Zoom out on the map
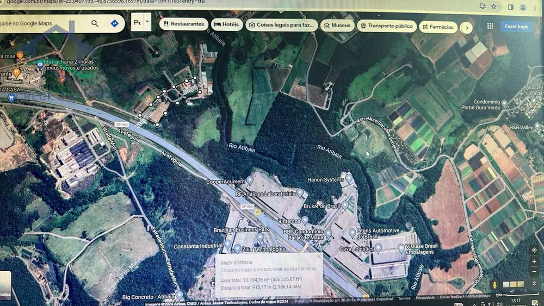Screen dimensions: 544x306 534,271
